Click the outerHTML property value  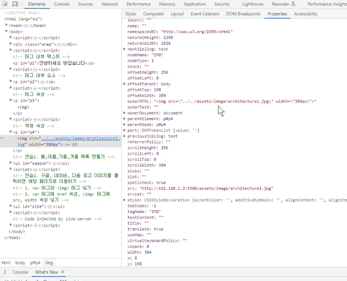pyautogui.click(x=235, y=101)
